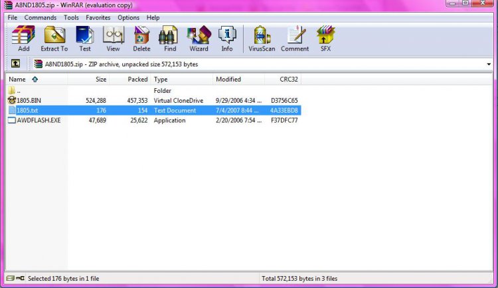Click the 9/29/2006 modified date

click(238, 100)
